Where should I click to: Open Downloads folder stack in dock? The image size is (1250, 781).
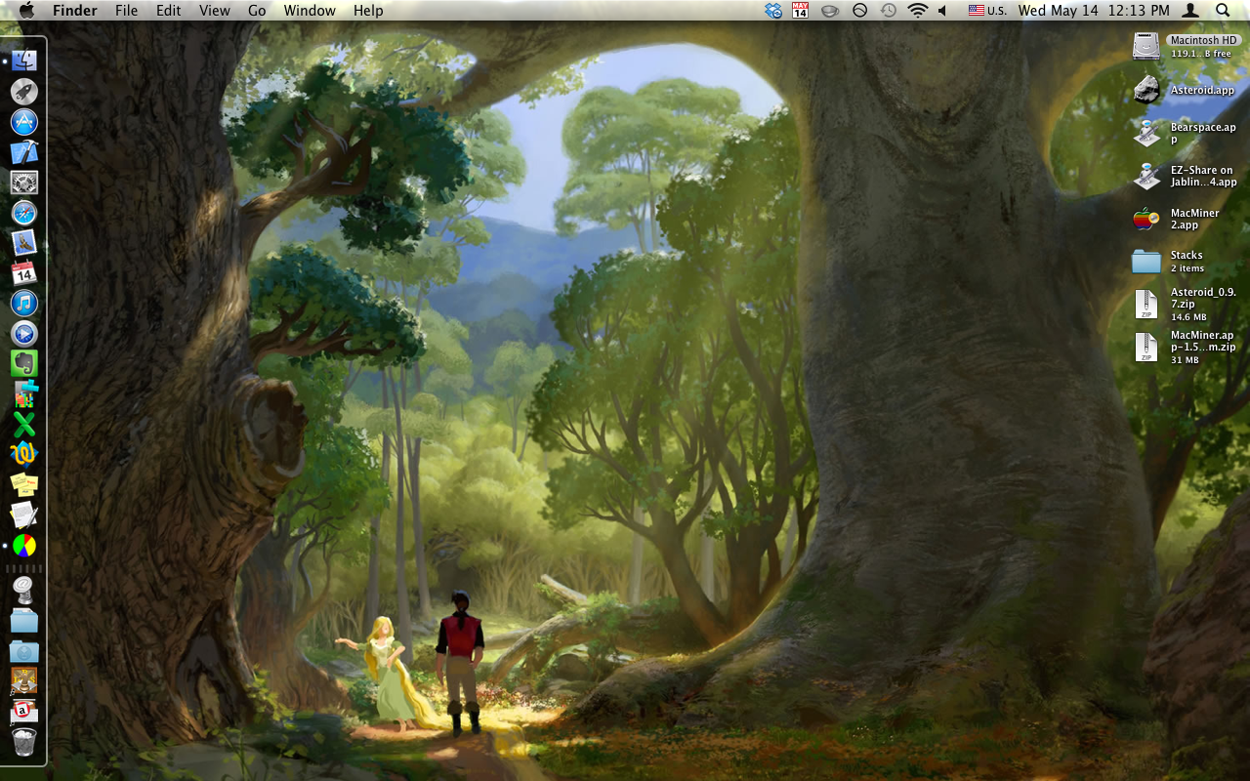pos(23,650)
